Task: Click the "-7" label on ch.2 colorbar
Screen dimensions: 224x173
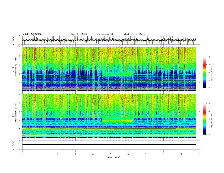Action: pyautogui.click(x=208, y=134)
